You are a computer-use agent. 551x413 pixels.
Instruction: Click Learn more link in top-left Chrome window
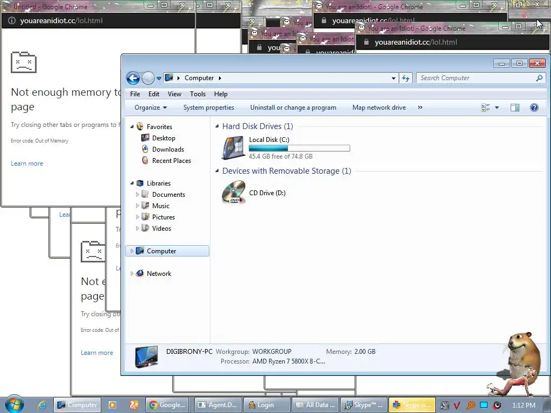27,163
